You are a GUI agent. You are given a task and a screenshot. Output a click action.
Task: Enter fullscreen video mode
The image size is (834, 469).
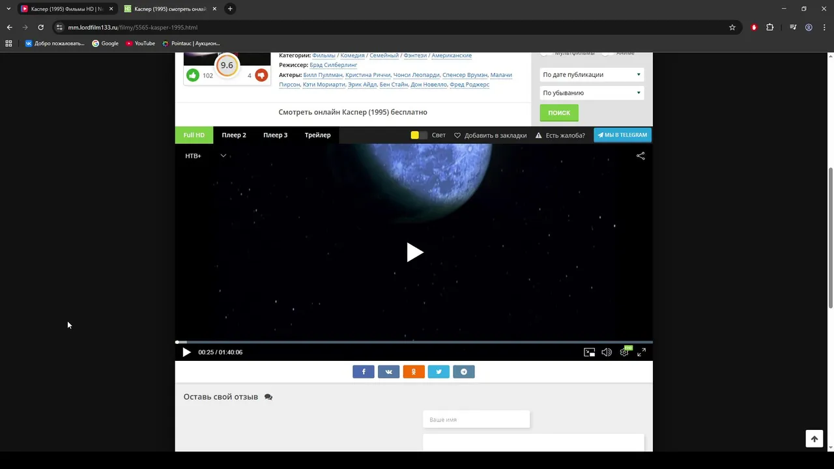[x=641, y=352]
